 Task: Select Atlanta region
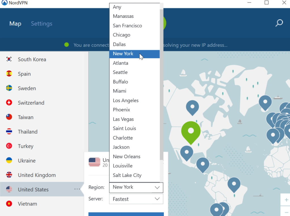134,63
